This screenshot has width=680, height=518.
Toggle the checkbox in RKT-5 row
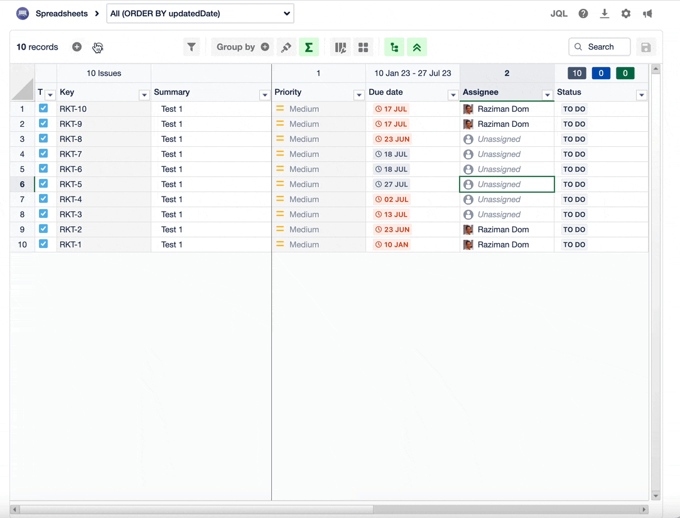[43, 183]
